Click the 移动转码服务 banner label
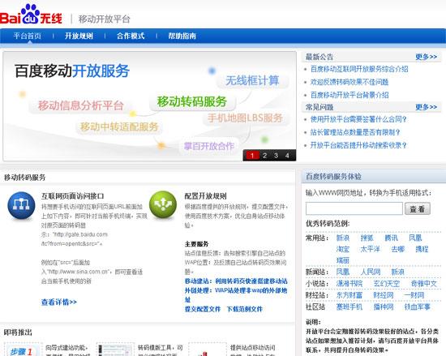446x356 pixels. 192,101
